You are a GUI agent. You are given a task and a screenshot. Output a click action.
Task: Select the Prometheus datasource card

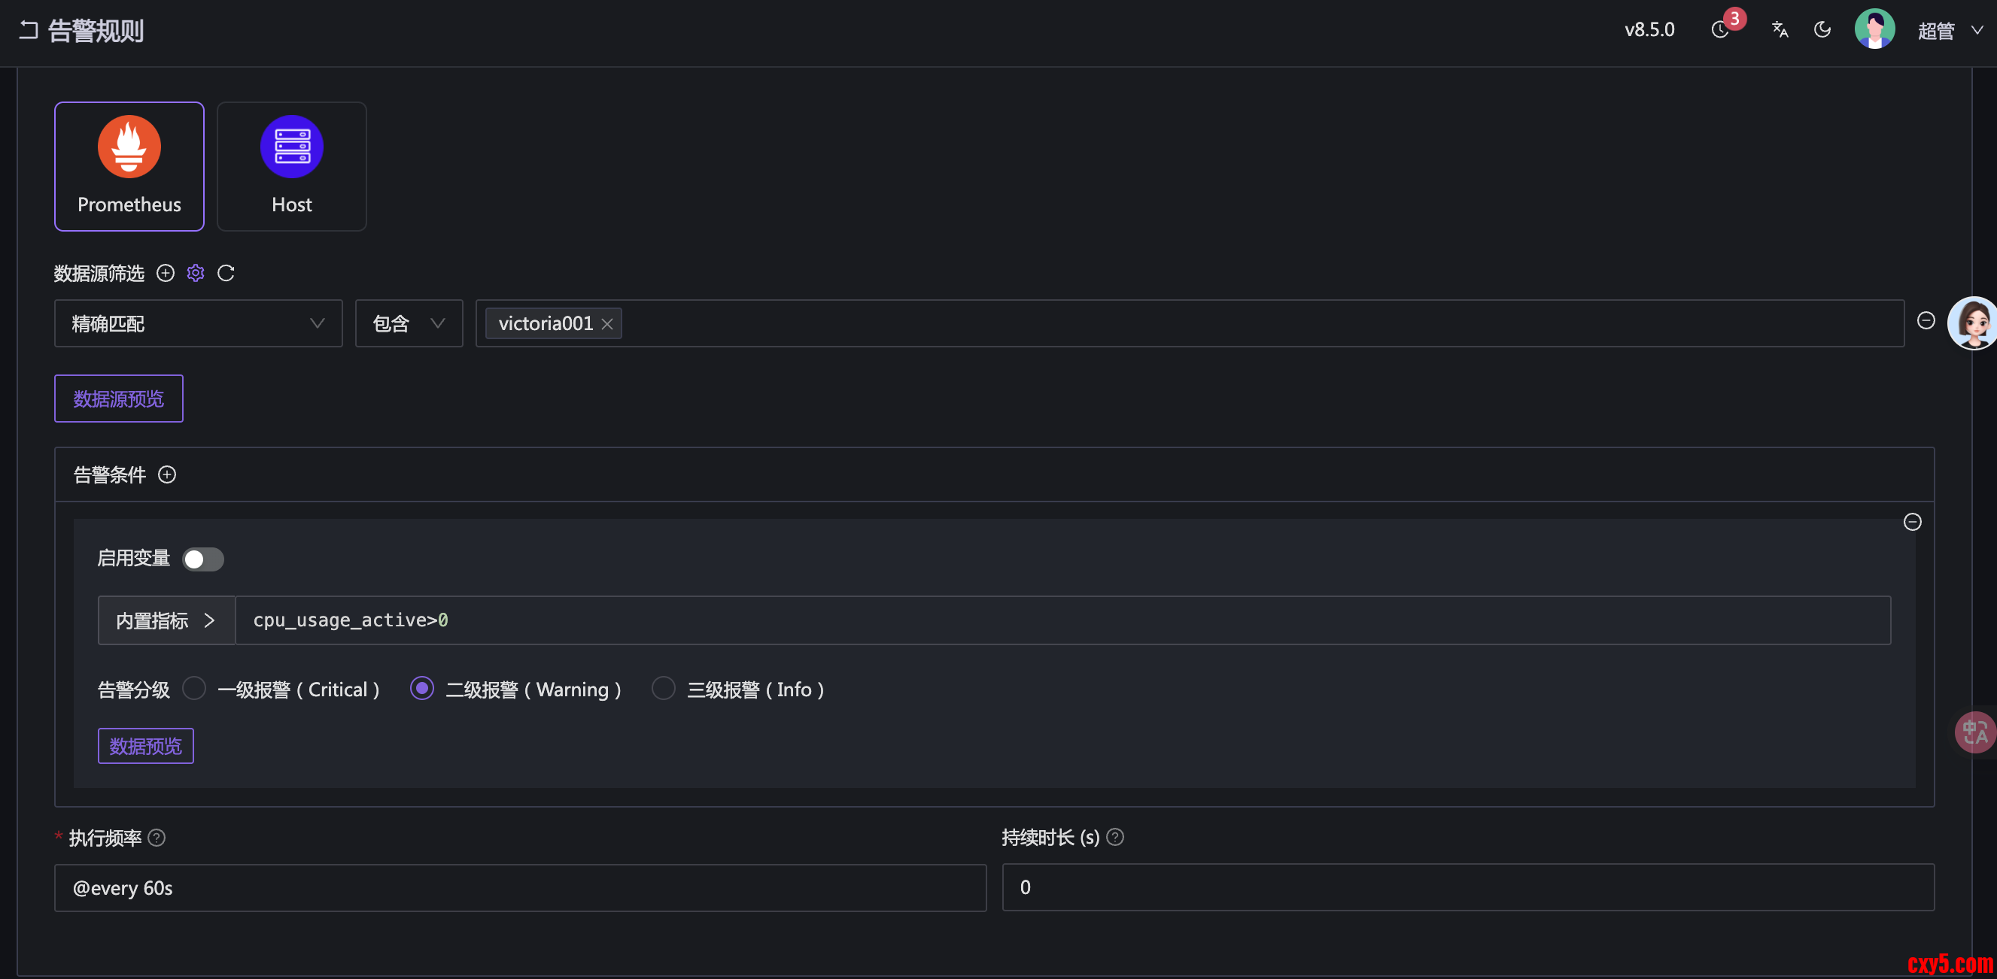tap(129, 165)
